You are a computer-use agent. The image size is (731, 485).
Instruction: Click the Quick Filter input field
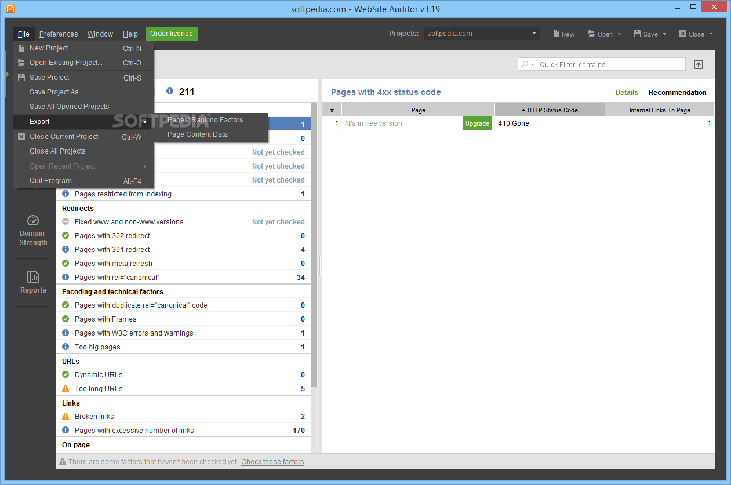pos(611,64)
